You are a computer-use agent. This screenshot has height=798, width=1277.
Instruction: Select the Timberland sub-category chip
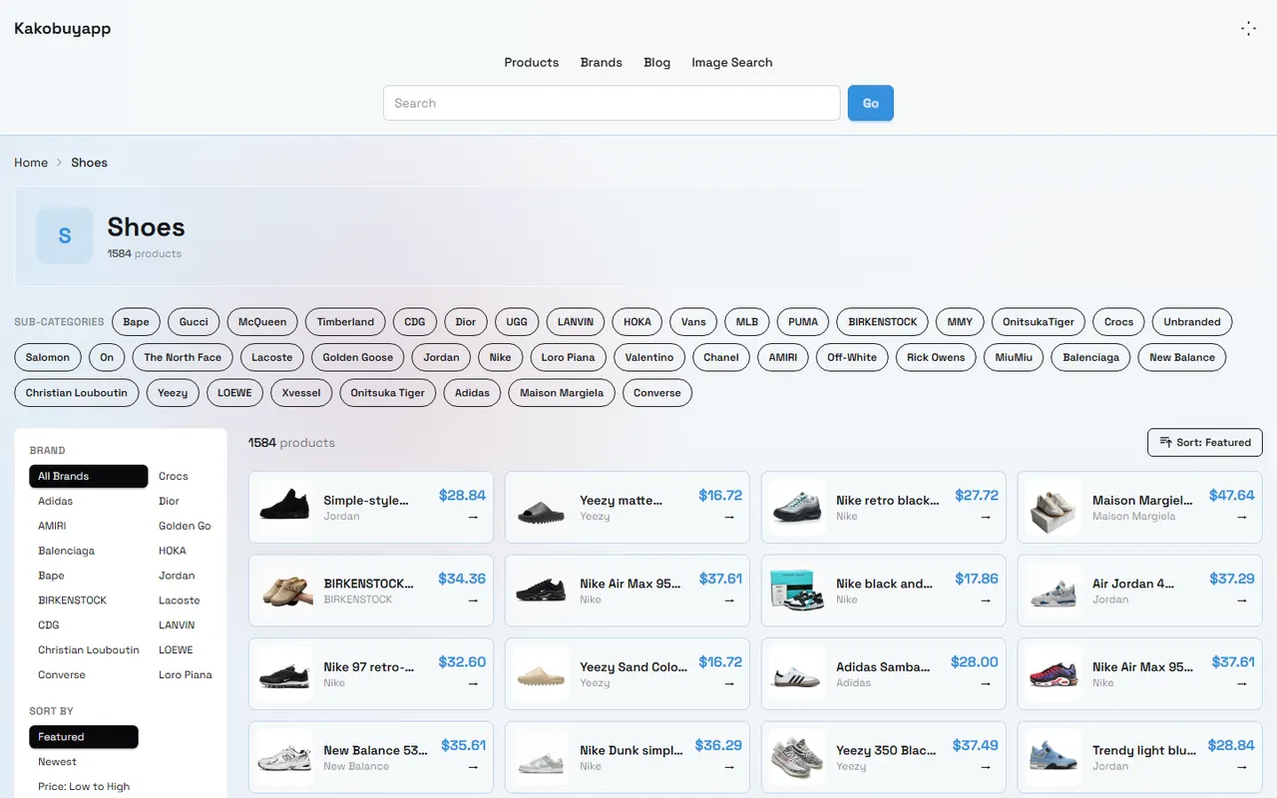coord(346,322)
